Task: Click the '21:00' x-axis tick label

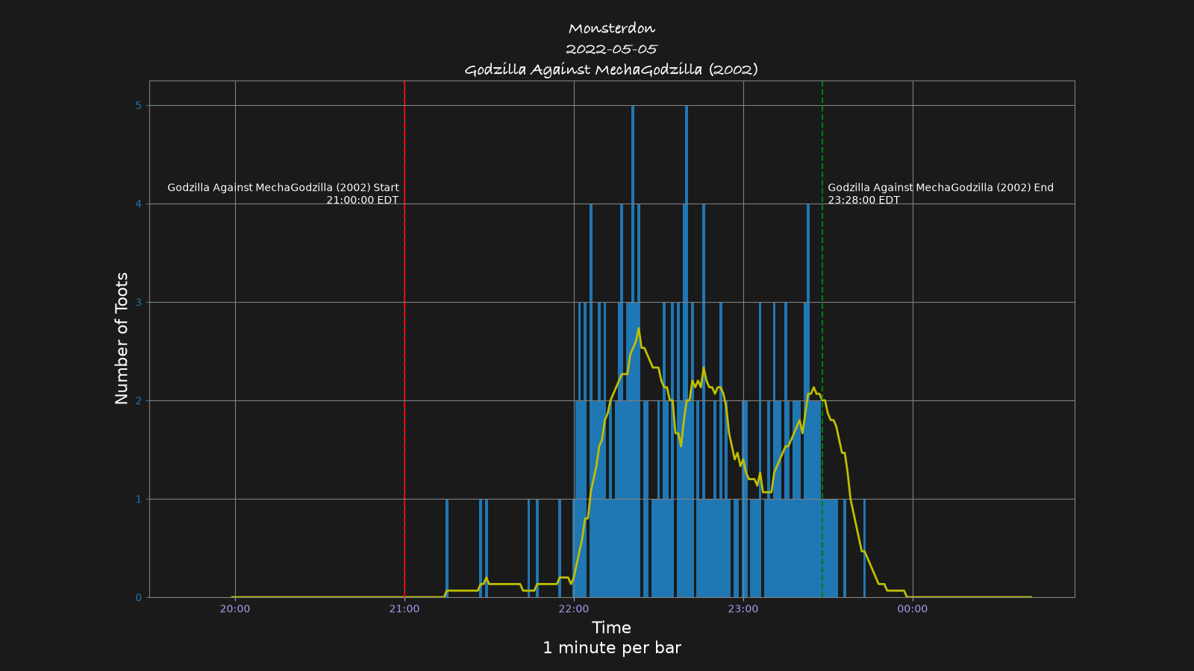Action: click(x=404, y=609)
